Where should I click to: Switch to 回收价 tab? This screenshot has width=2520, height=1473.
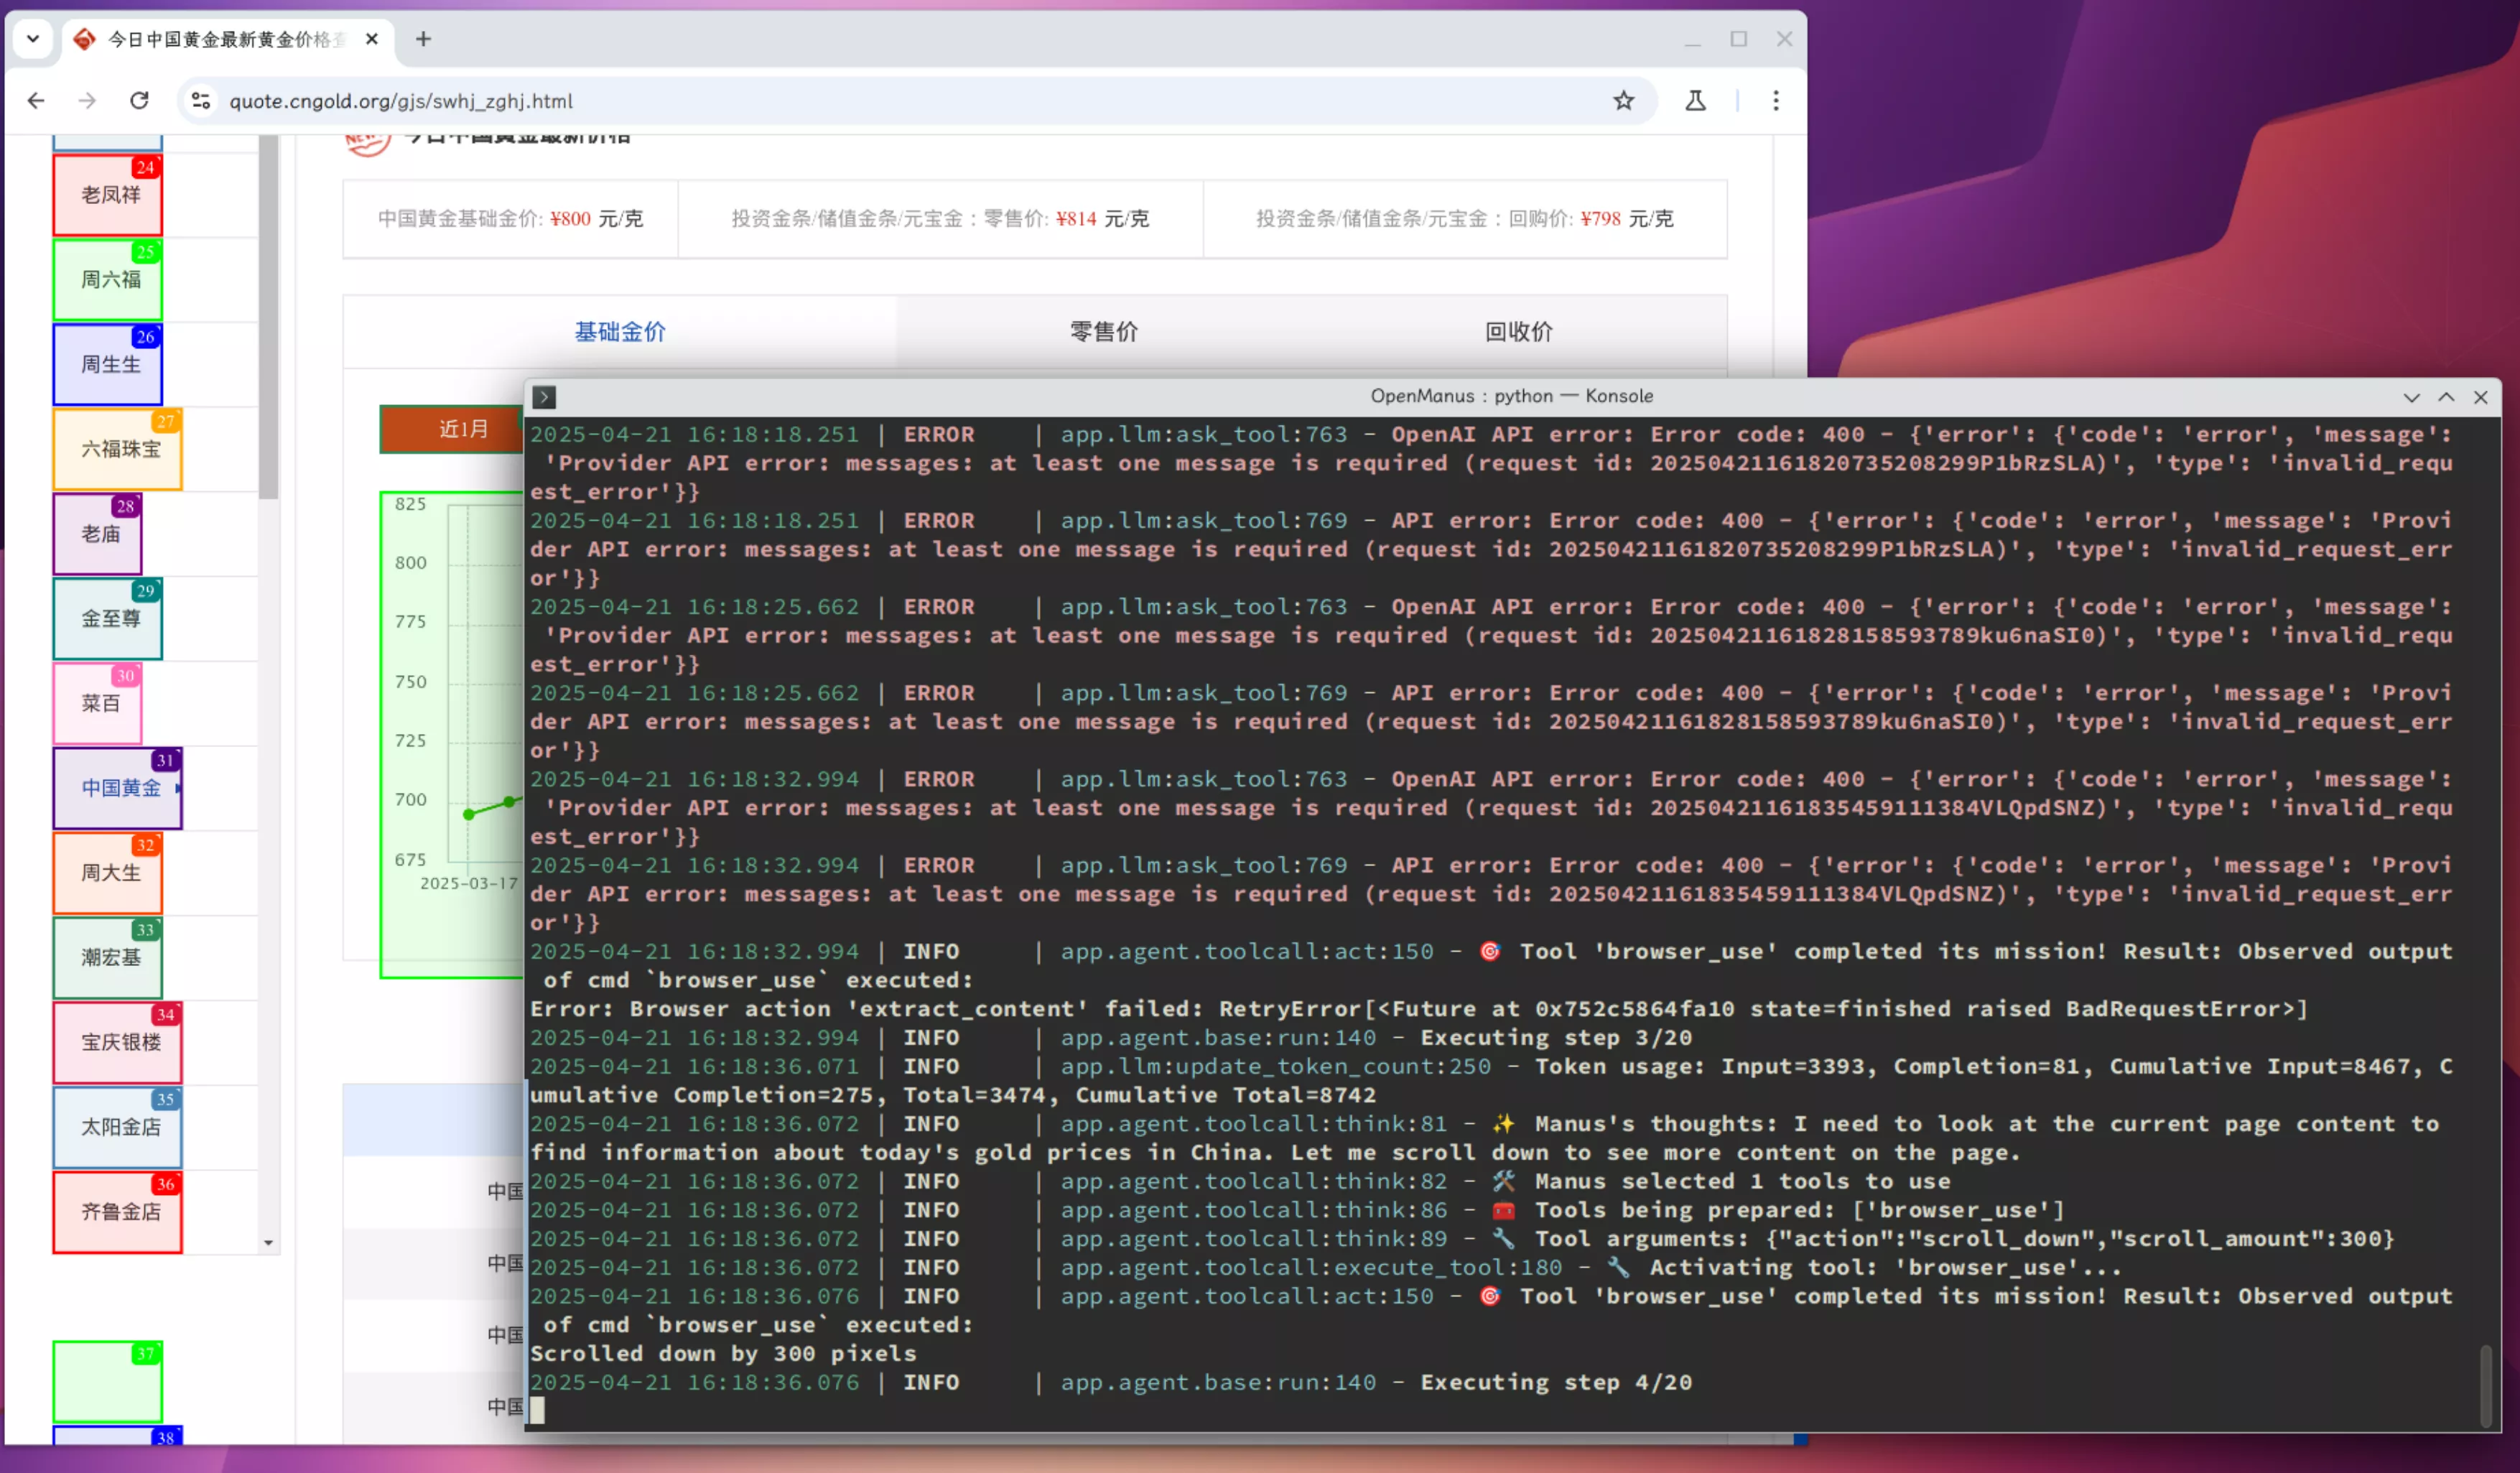click(1518, 332)
